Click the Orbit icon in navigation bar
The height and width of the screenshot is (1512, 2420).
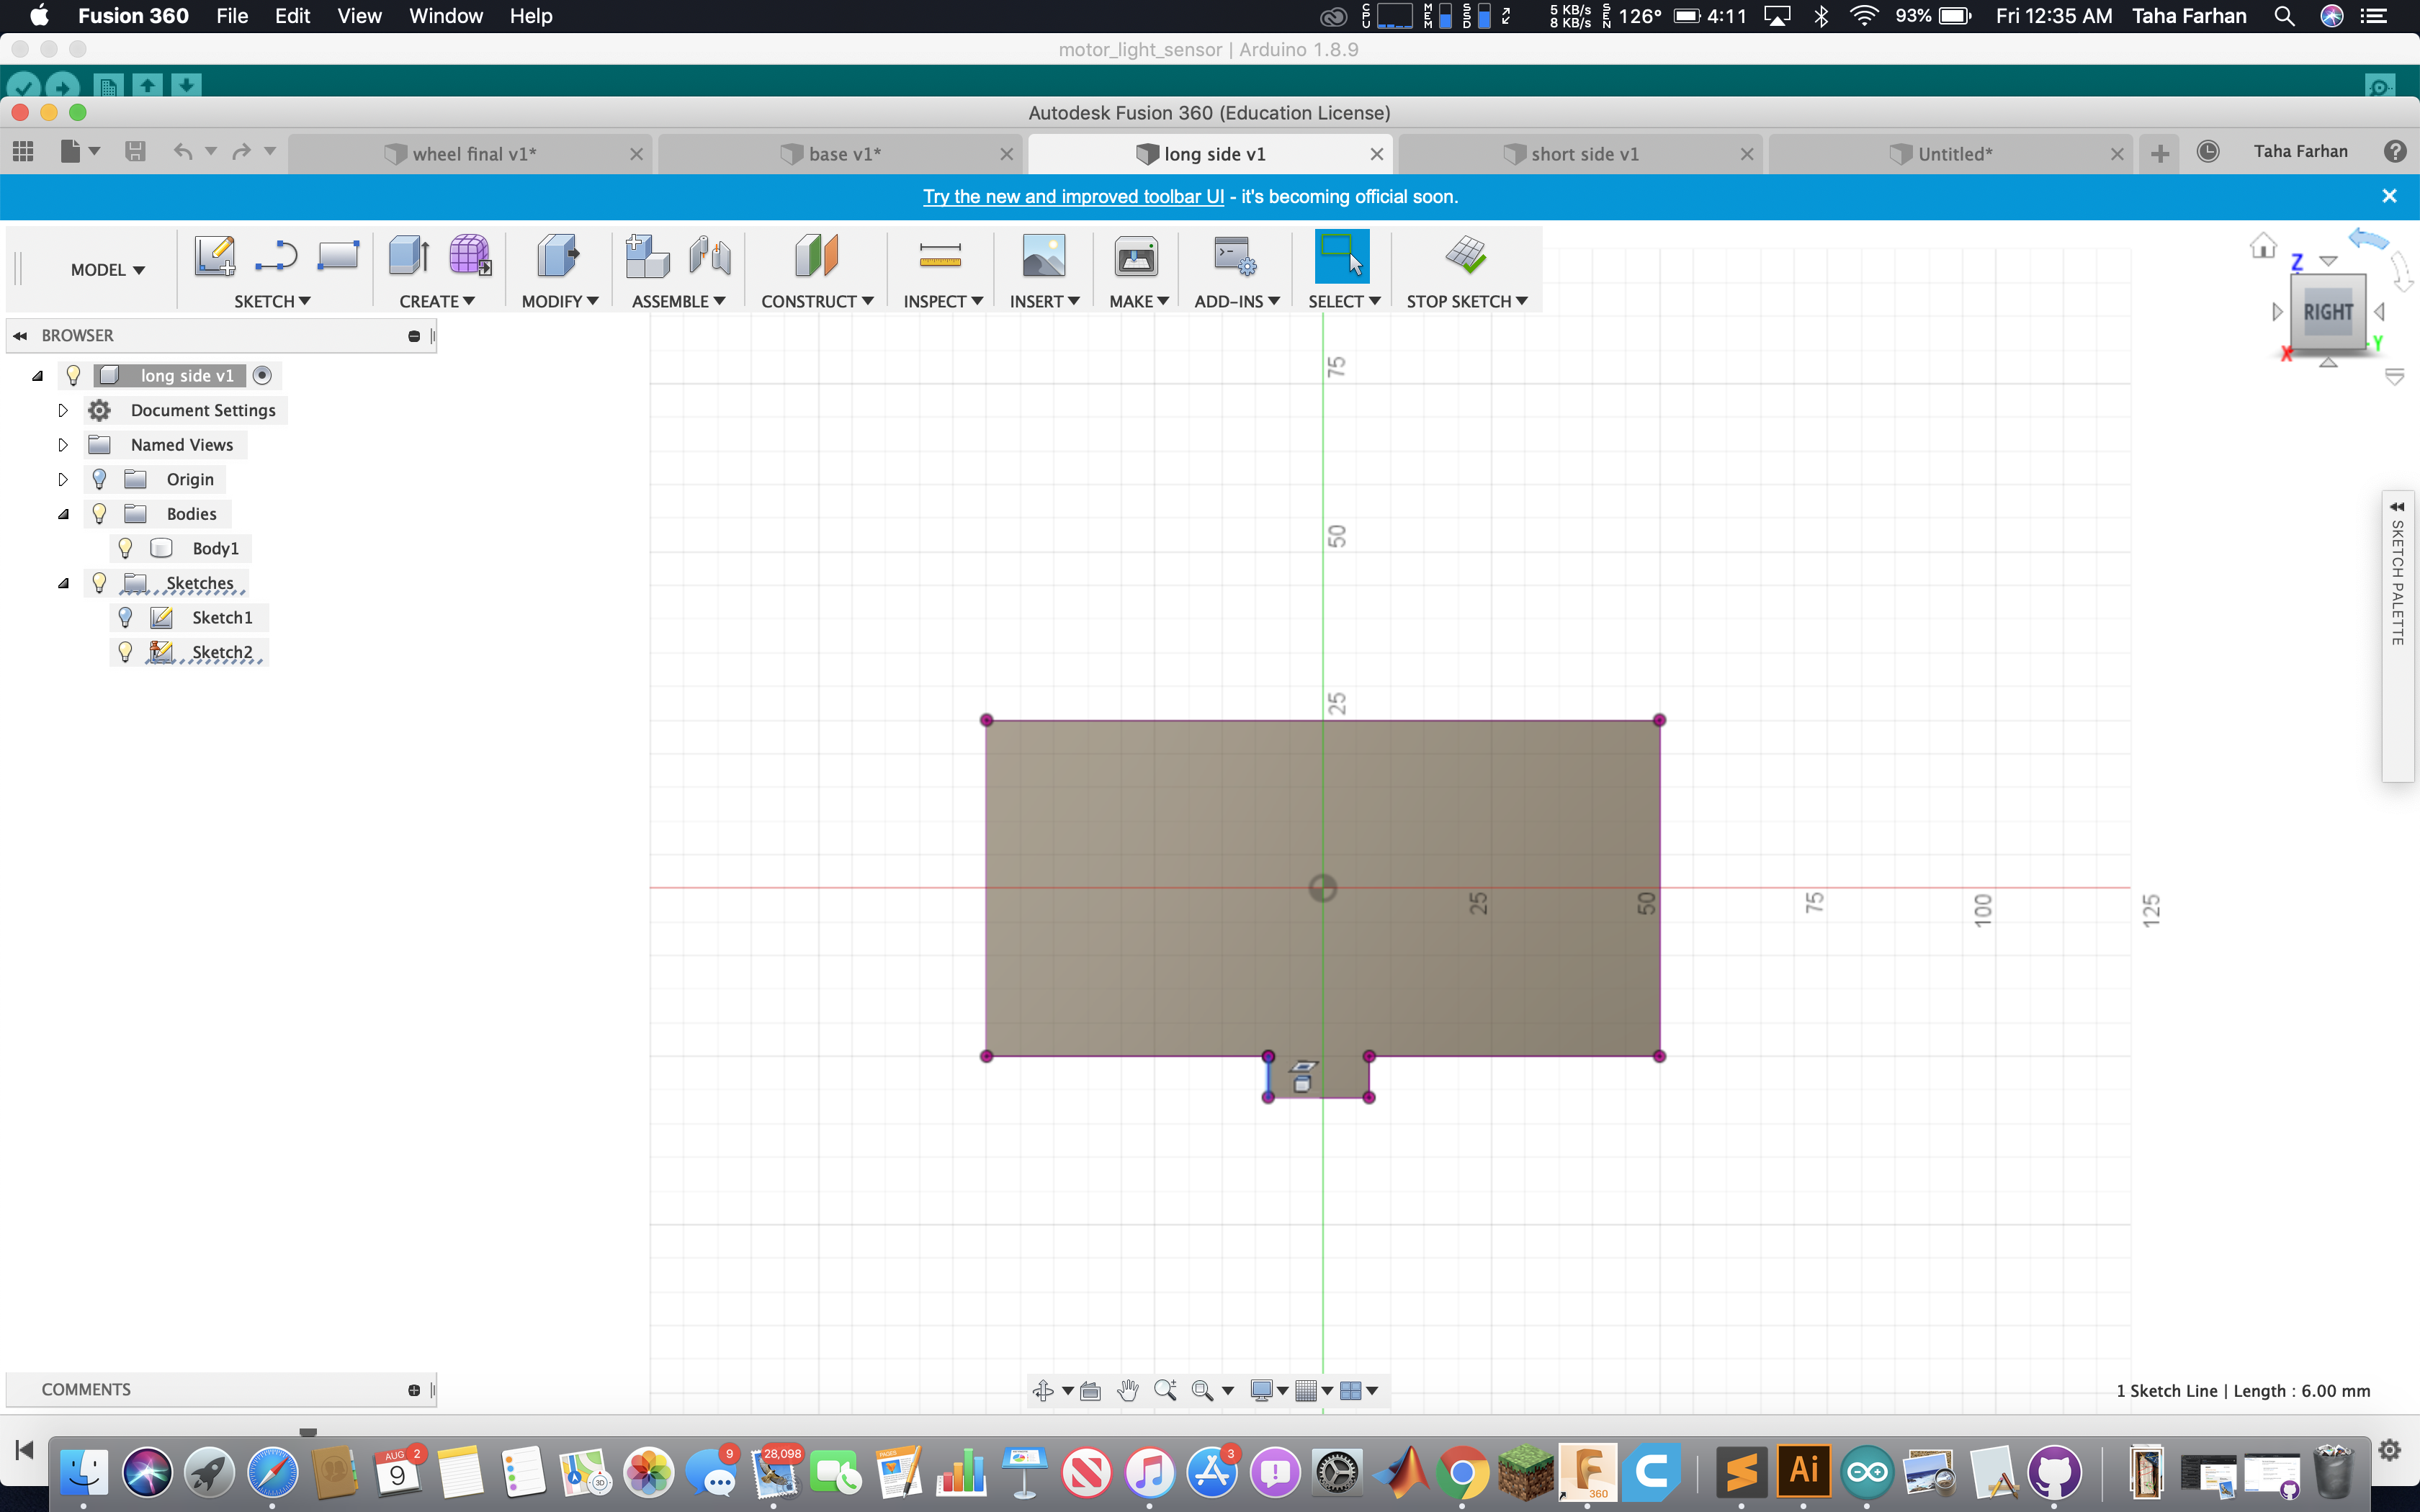click(x=1043, y=1390)
